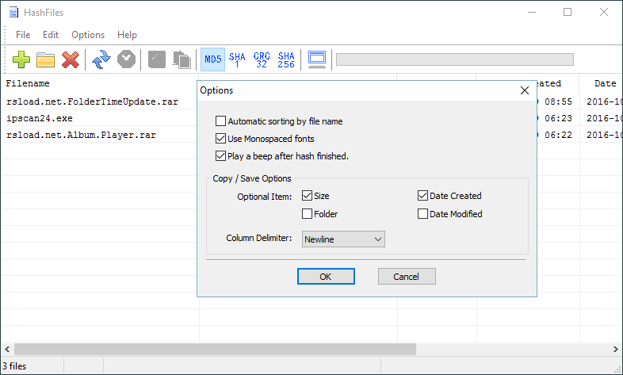This screenshot has height=375, width=623.
Task: Open the Column Delimiter Newline dropdown
Action: pyautogui.click(x=343, y=239)
